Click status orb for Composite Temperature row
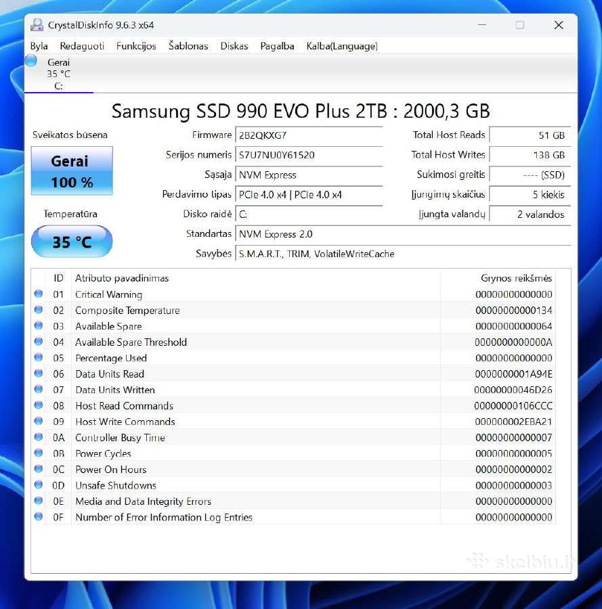This screenshot has width=602, height=609. click(x=39, y=309)
